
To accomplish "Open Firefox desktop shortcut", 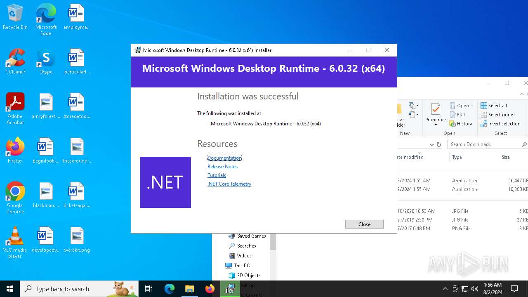I will [x=15, y=151].
